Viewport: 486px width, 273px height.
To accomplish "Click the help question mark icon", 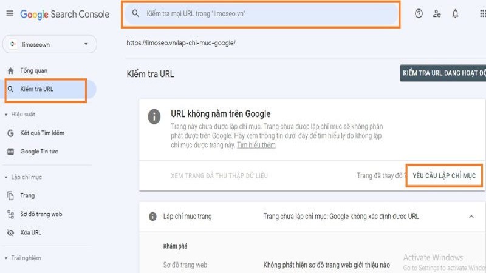I will pos(419,13).
